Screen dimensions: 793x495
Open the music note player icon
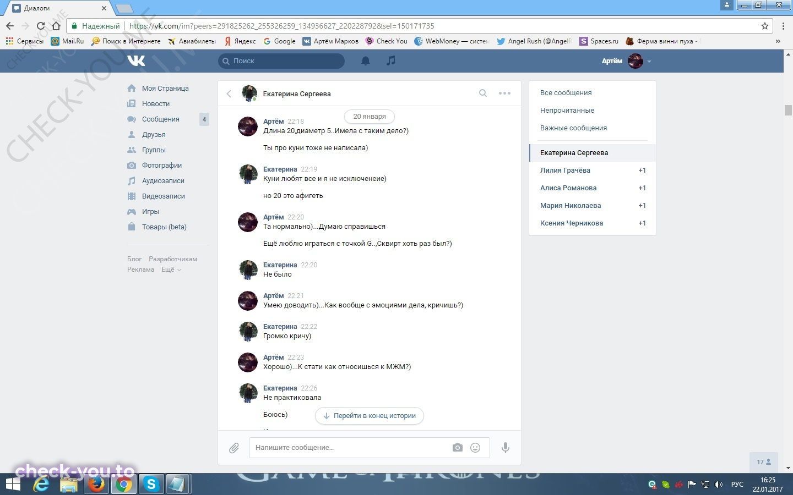pos(391,61)
